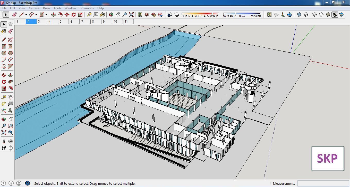Select the Circle tool in left toolbar
This screenshot has width=350, height=187.
(x=4, y=53)
